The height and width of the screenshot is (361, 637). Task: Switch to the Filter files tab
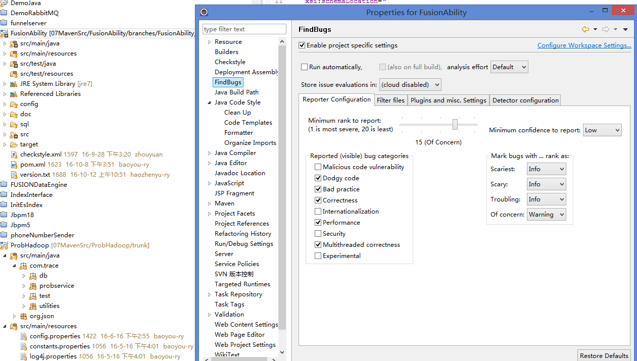point(391,100)
